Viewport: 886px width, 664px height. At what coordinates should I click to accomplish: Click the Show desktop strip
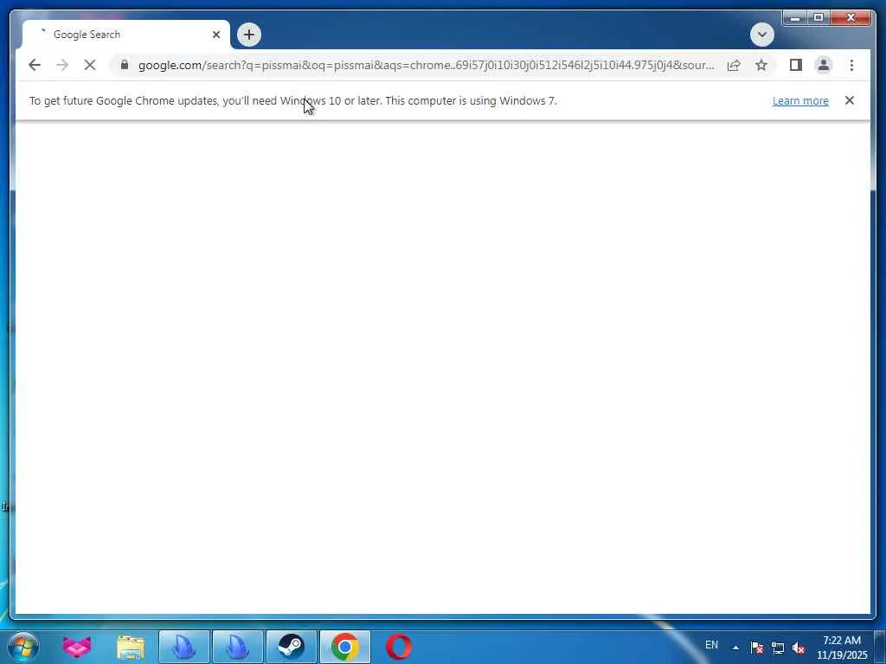click(880, 647)
